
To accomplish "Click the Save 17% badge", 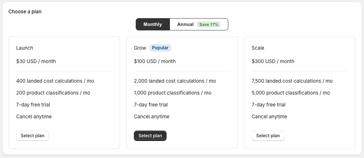I will click(209, 24).
